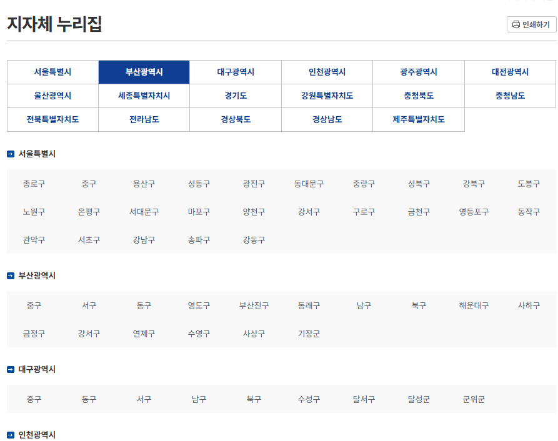Open the 광진구 link
The image size is (558, 441).
254,184
